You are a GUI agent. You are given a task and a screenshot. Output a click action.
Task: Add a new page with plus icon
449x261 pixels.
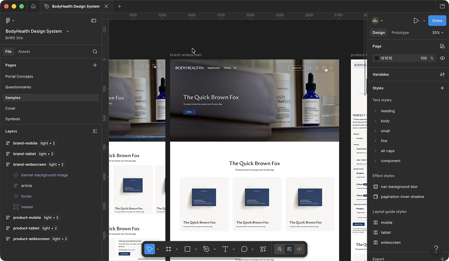point(95,65)
